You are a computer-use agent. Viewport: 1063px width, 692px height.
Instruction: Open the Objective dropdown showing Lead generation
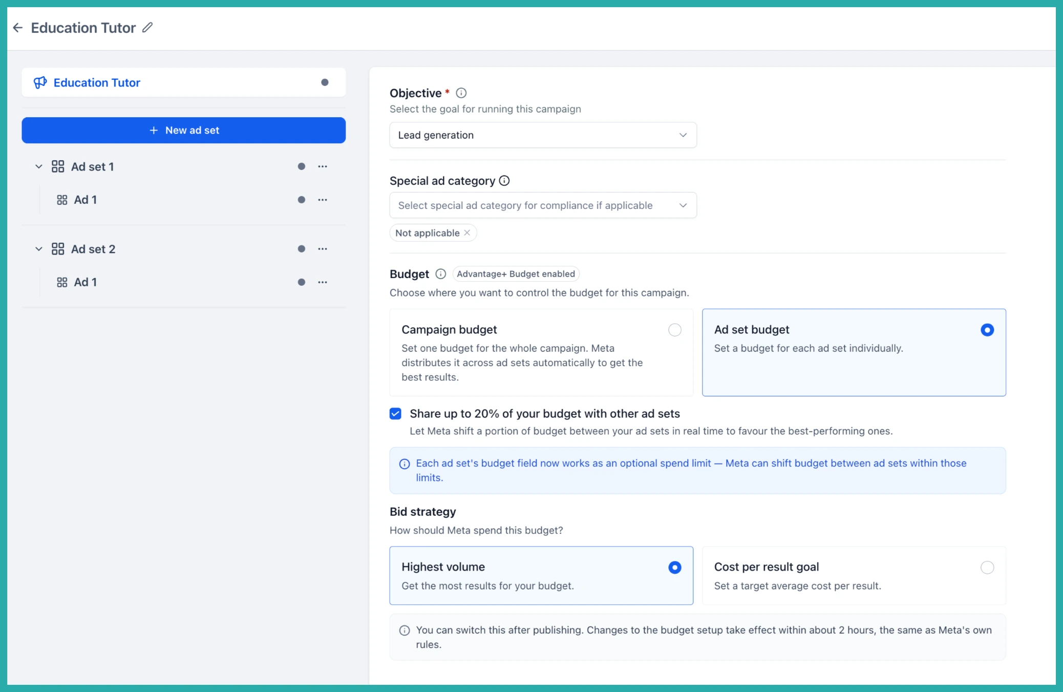pyautogui.click(x=543, y=135)
